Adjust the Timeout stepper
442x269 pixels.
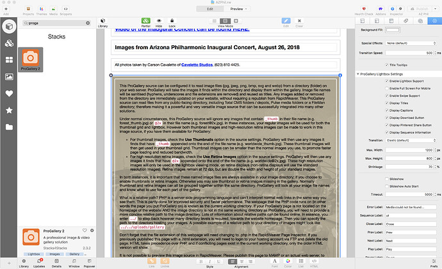[435, 194]
